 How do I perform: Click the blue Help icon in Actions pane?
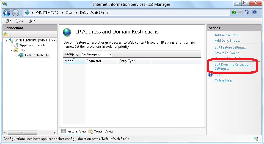click(211, 75)
